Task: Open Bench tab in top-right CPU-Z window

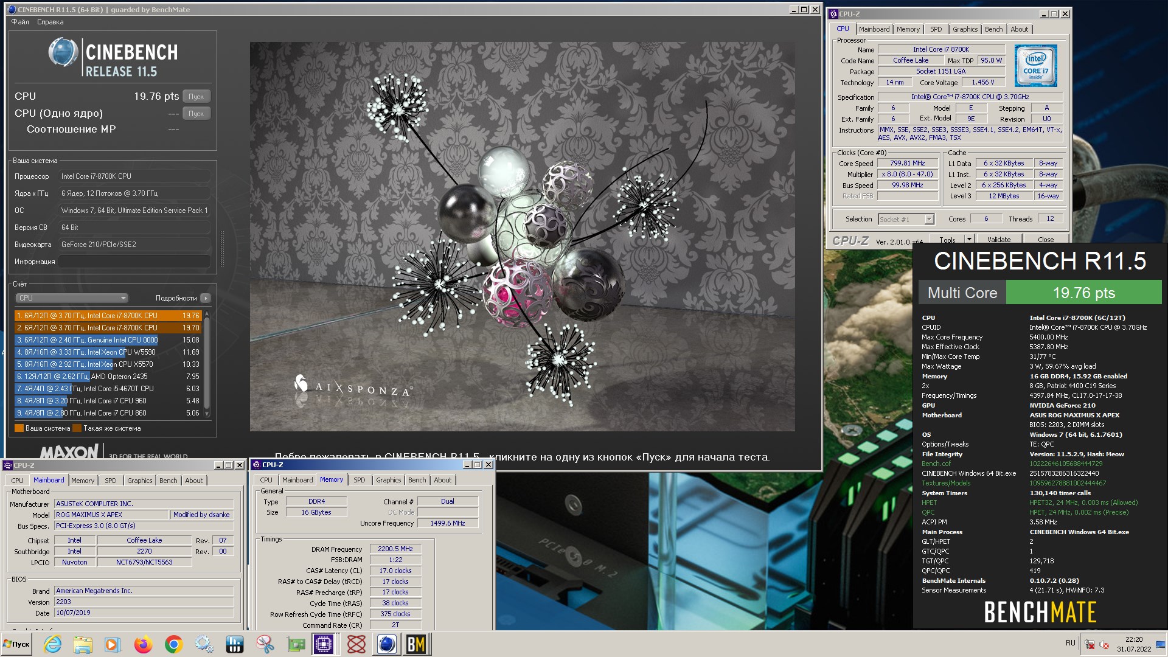Action: coord(993,29)
